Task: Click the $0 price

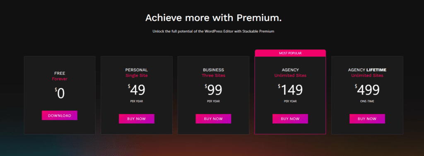Action: click(x=60, y=93)
